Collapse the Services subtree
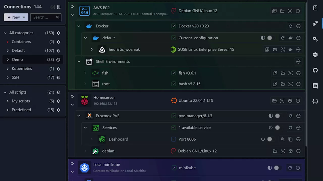323x181 pixels. coord(85,128)
